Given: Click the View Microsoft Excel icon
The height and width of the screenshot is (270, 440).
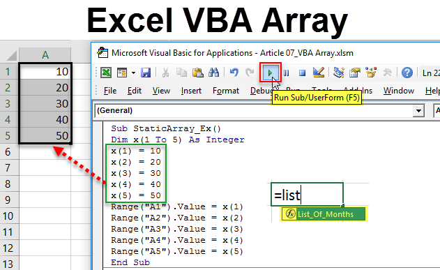Looking at the screenshot, I should pyautogui.click(x=106, y=73).
